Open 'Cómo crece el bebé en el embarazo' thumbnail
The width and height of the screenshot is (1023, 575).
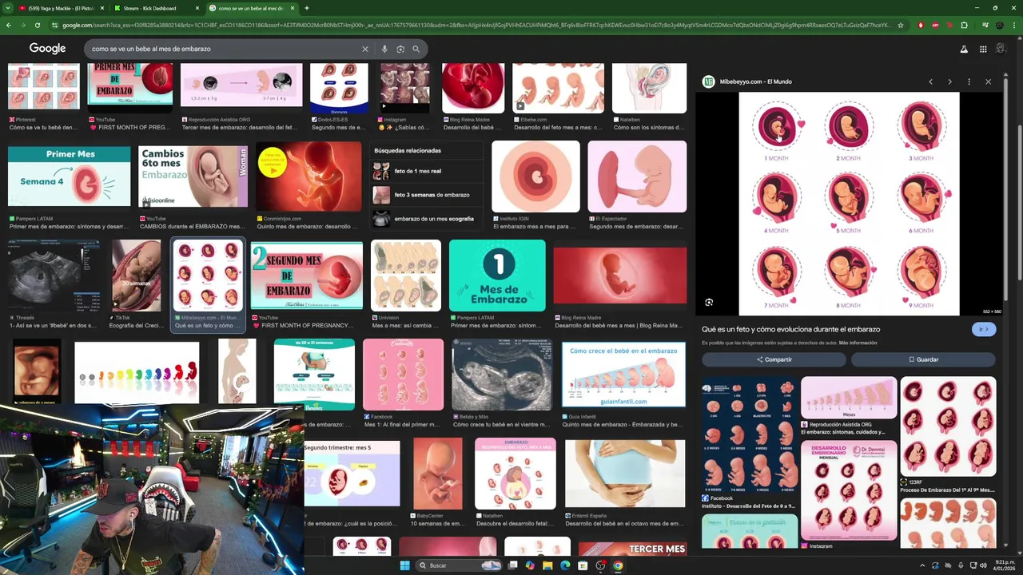tap(623, 375)
